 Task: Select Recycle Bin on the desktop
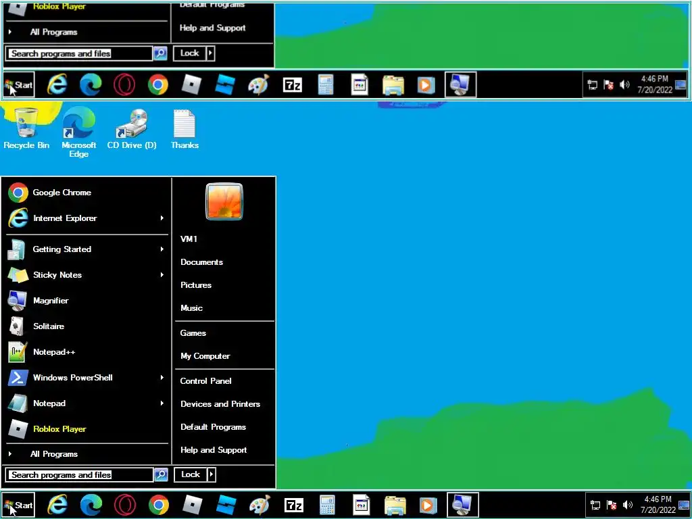click(x=26, y=128)
